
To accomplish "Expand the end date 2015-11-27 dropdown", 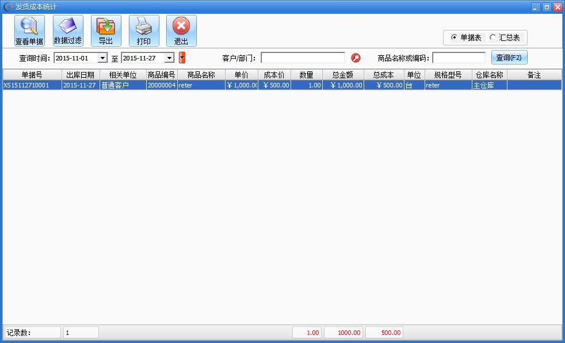I will point(169,58).
